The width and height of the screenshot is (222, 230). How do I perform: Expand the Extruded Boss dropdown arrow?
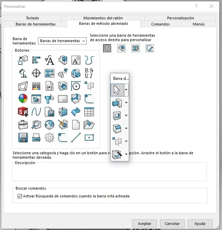126,103
